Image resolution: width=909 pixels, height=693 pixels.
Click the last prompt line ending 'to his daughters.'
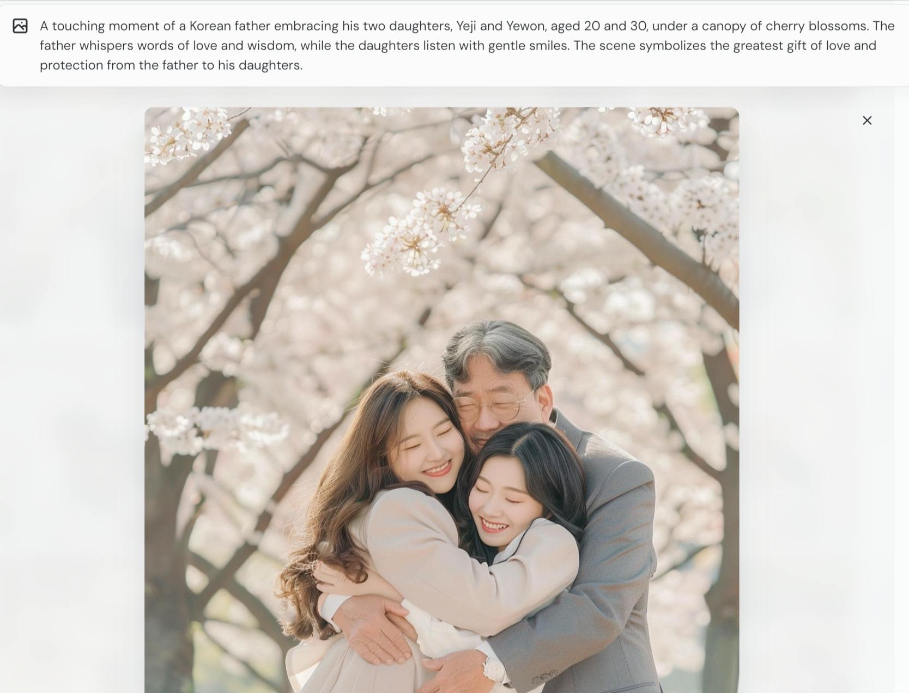point(171,65)
